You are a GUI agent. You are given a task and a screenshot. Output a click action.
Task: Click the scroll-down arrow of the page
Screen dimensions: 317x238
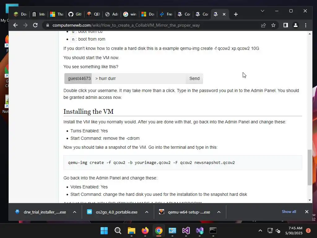(x=310, y=200)
